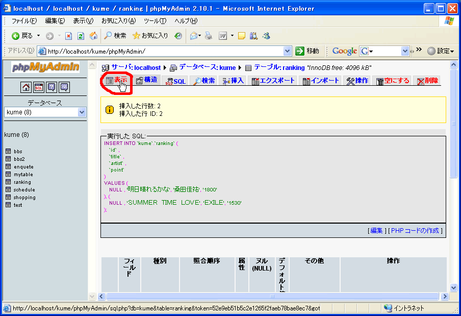Click the enquete table browse icon
Image resolution: width=461 pixels, height=316 pixels.
pyautogui.click(x=8, y=166)
